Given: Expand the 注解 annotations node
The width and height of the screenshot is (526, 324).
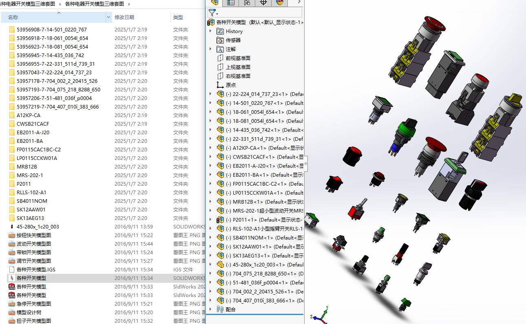Looking at the screenshot, I should 211,49.
